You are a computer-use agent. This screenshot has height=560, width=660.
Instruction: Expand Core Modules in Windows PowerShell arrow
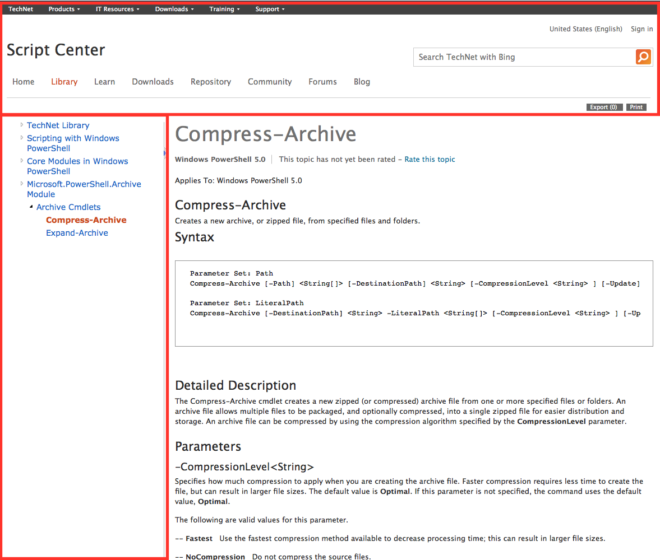click(22, 161)
